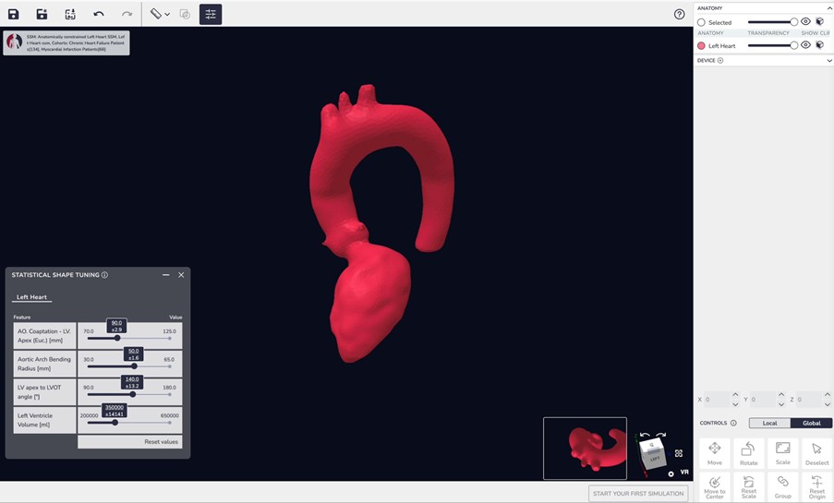The image size is (834, 503).
Task: Open the statistical shape tuning sliders icon
Action: tap(211, 14)
